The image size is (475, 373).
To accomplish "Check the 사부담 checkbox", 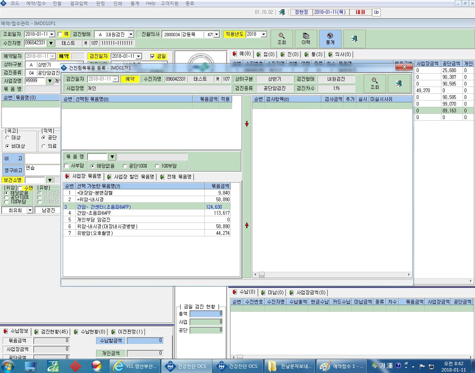I will (x=67, y=166).
